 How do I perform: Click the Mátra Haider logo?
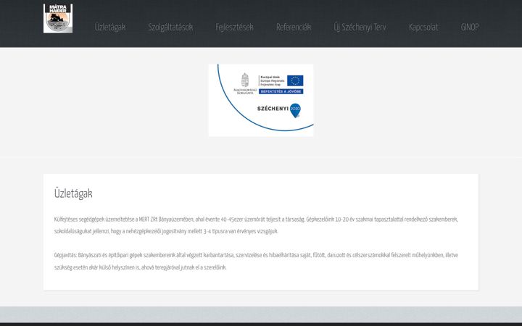(x=58, y=18)
